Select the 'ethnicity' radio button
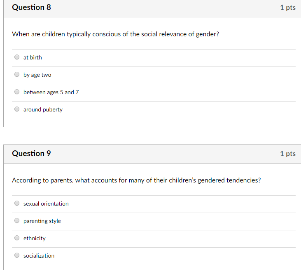The image size is (301, 270). pos(17,238)
